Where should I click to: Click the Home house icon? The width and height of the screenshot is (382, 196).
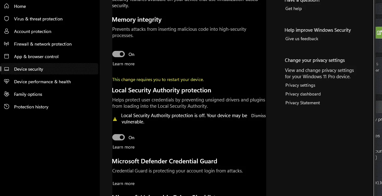(7, 6)
